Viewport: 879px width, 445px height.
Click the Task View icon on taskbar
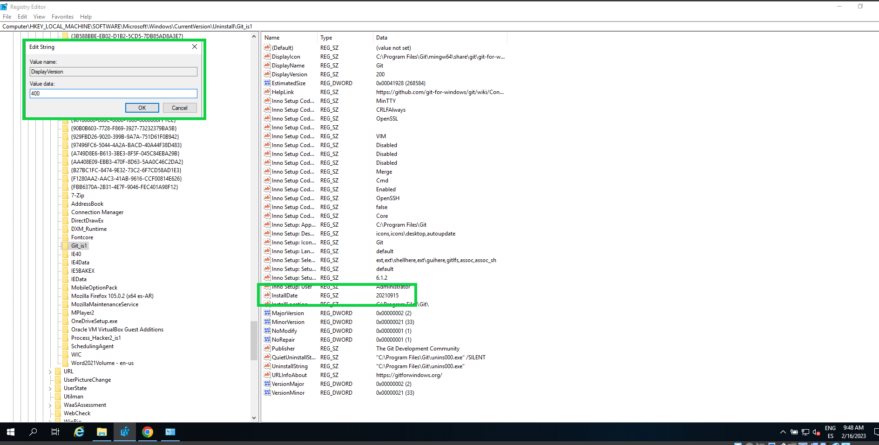pos(55,432)
